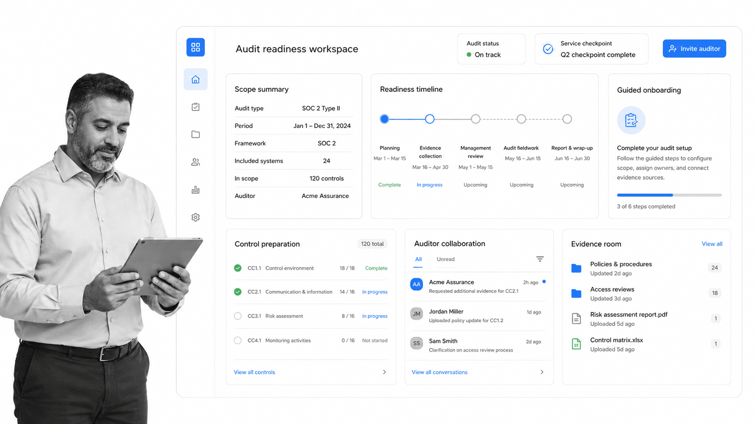Open the Acme Assurance message text
Viewport: 754px width, 424px height.
point(474,291)
